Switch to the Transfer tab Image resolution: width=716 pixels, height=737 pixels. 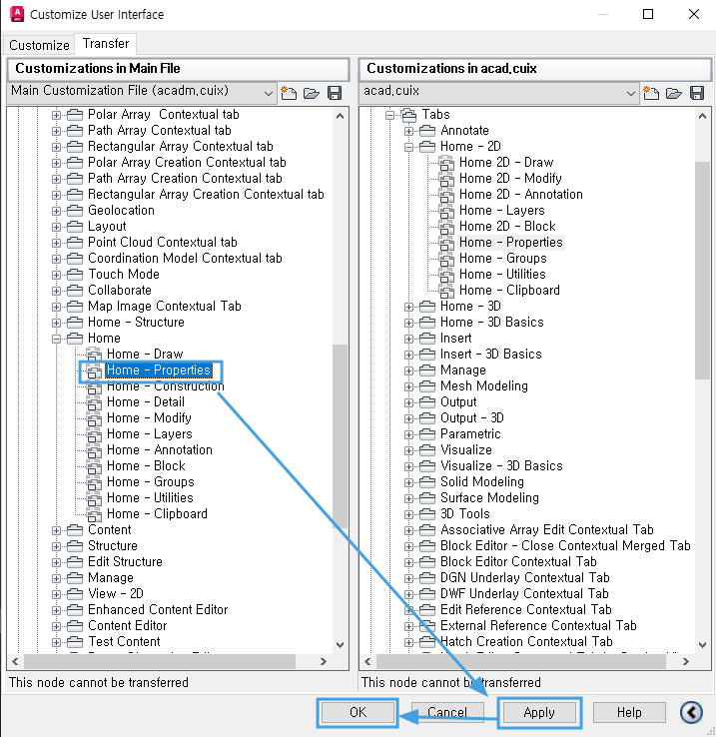click(x=106, y=43)
